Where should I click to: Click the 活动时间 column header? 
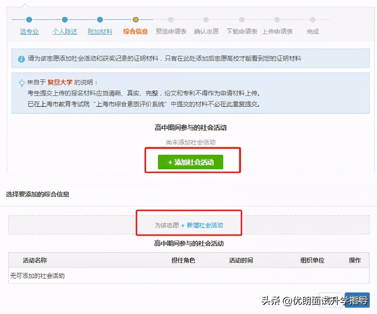(x=241, y=260)
